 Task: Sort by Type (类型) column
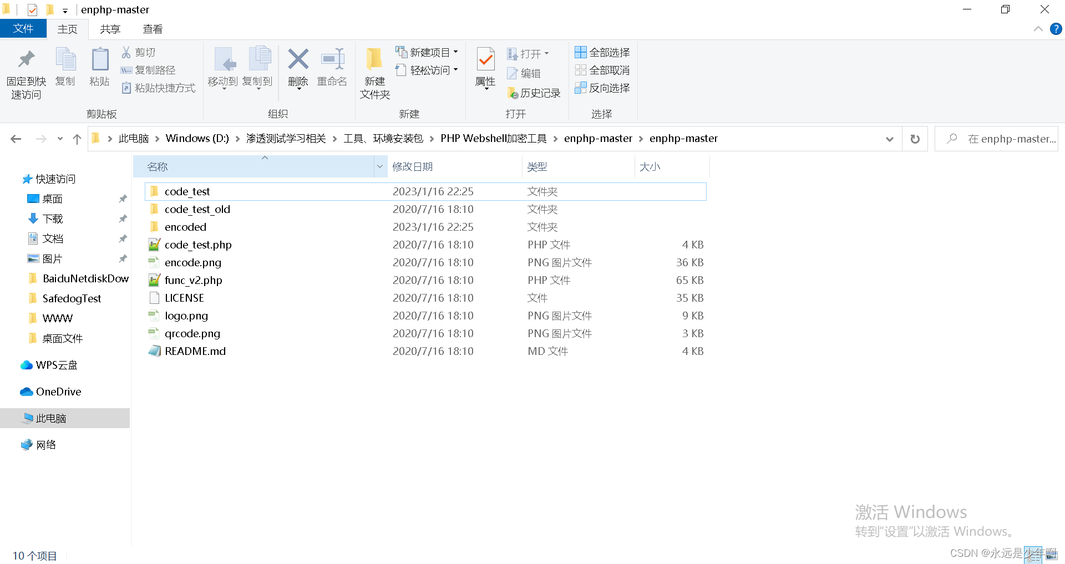(579, 166)
